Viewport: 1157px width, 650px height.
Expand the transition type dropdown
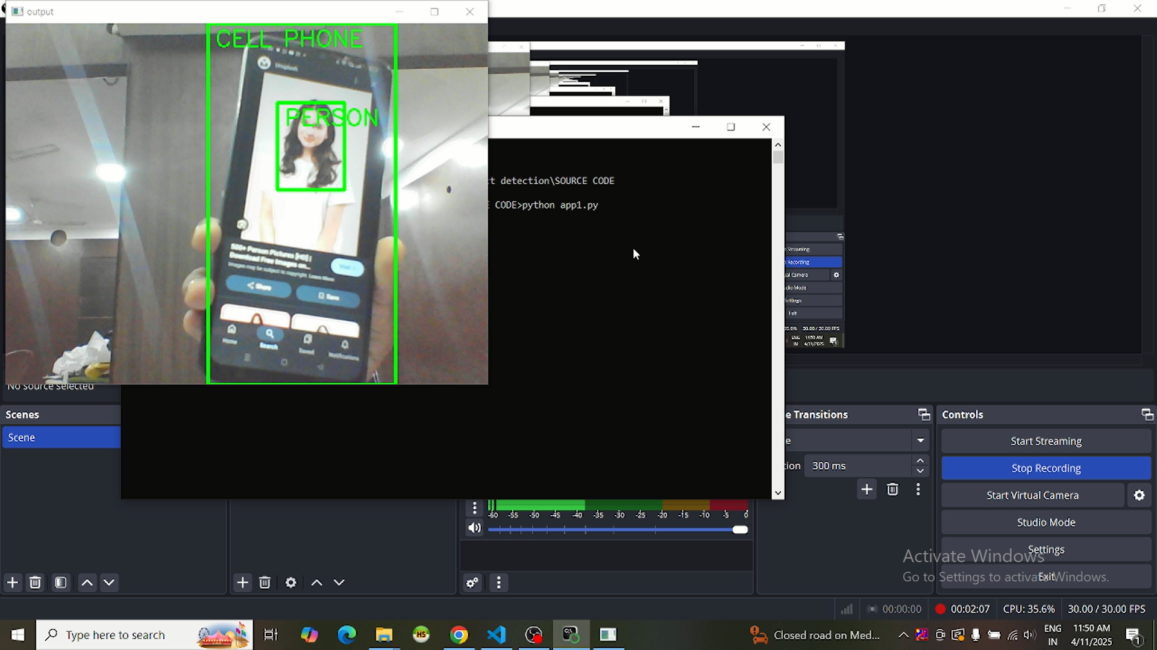click(921, 441)
